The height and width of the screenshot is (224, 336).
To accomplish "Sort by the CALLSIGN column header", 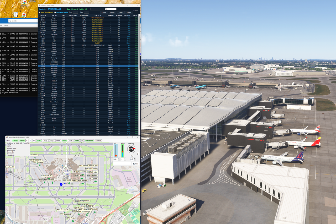I will pos(43,15).
